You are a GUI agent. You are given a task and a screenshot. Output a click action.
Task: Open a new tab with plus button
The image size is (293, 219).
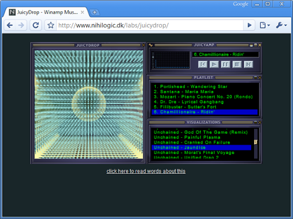[x=94, y=13]
